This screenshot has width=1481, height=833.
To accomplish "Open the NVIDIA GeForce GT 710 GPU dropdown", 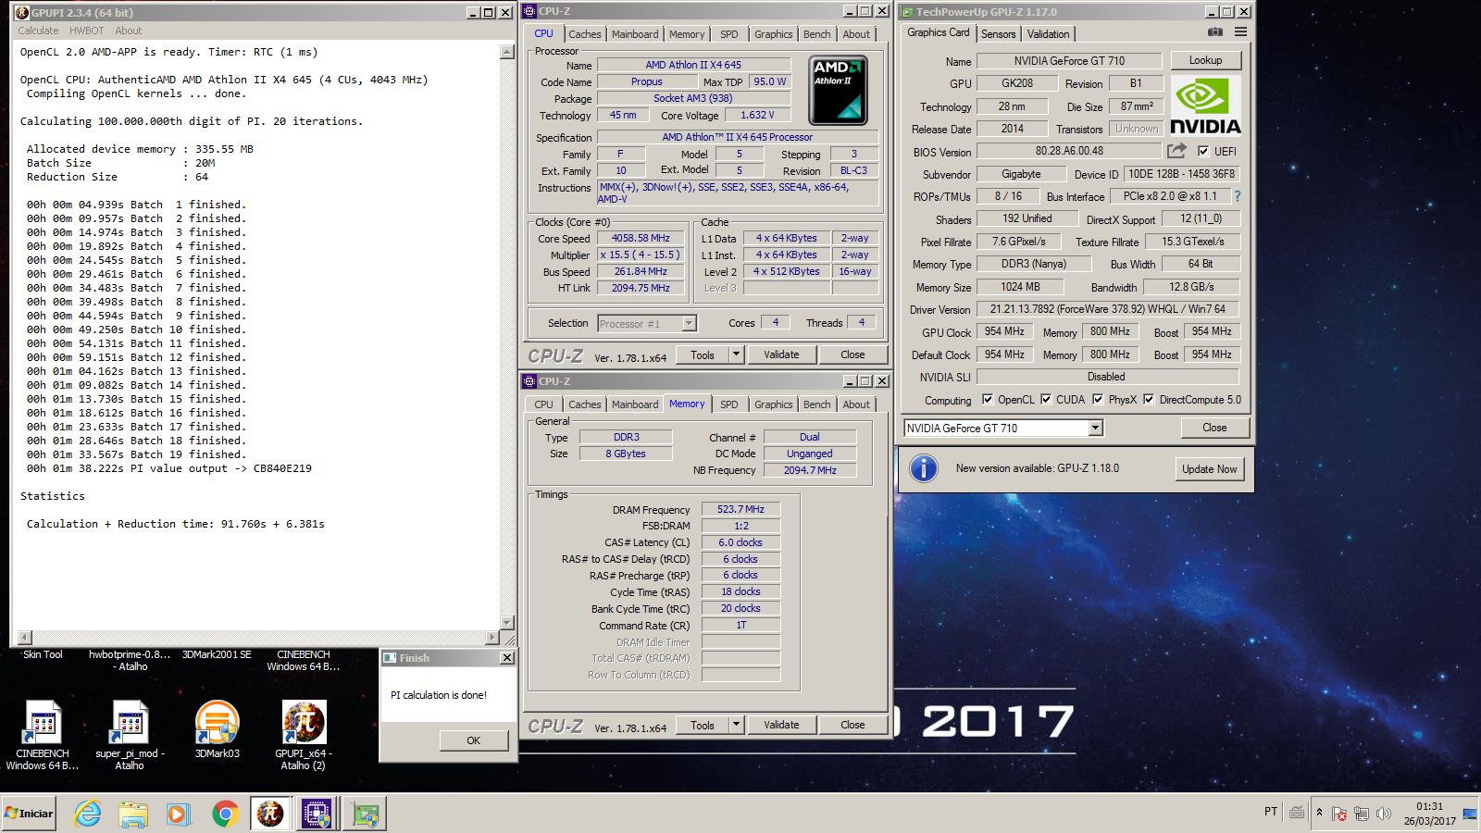I will (1095, 428).
